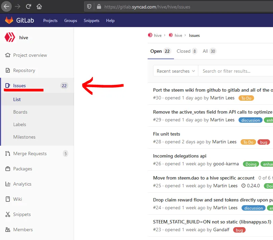
Task: Click the browser forward arrow
Action: pyautogui.click(x=18, y=7)
